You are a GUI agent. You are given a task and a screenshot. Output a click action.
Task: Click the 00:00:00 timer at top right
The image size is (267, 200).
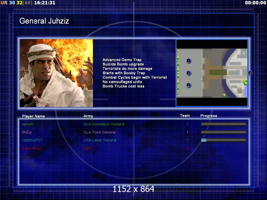255,3
